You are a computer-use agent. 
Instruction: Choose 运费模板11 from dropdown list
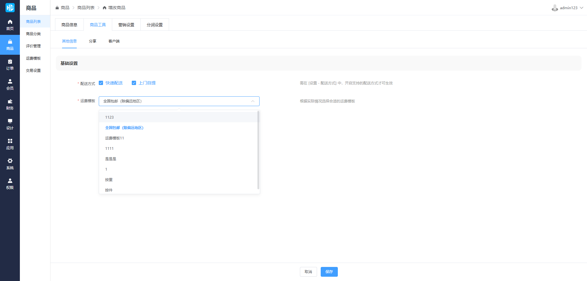(x=115, y=138)
